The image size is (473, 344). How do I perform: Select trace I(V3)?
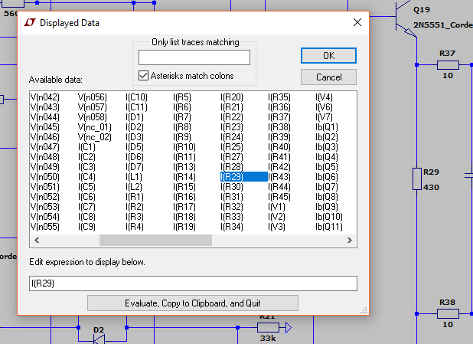point(276,227)
